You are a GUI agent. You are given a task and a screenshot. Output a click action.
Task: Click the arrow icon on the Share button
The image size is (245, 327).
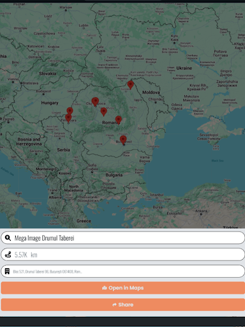point(114,305)
